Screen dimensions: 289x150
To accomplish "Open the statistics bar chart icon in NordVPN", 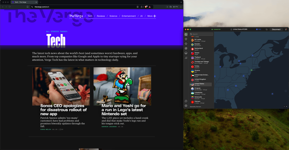I will click(x=186, y=57).
